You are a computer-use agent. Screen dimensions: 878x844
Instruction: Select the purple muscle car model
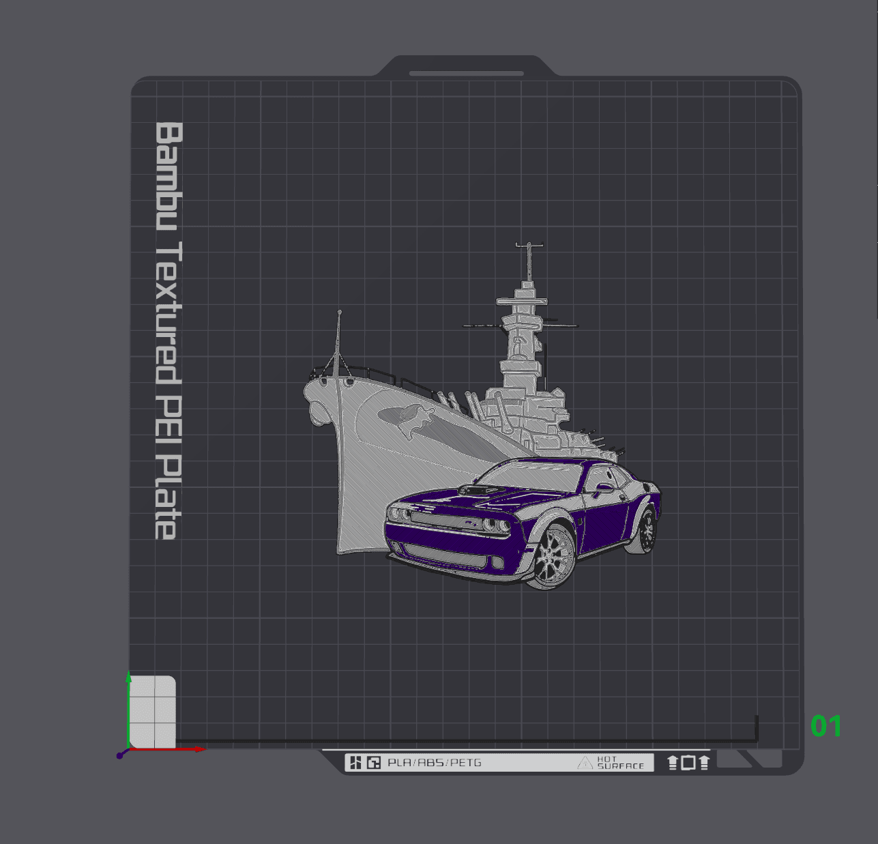(523, 523)
